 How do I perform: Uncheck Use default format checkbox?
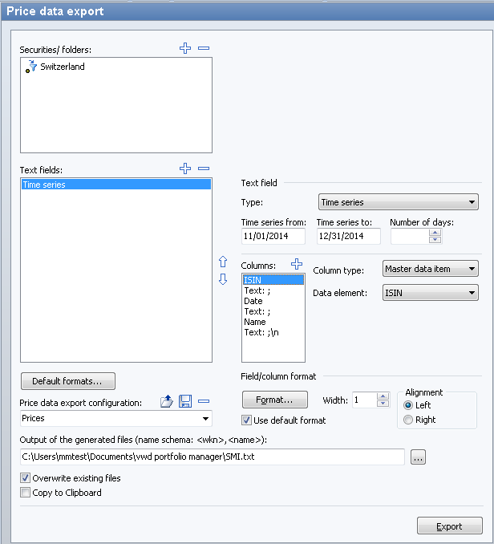tap(247, 420)
